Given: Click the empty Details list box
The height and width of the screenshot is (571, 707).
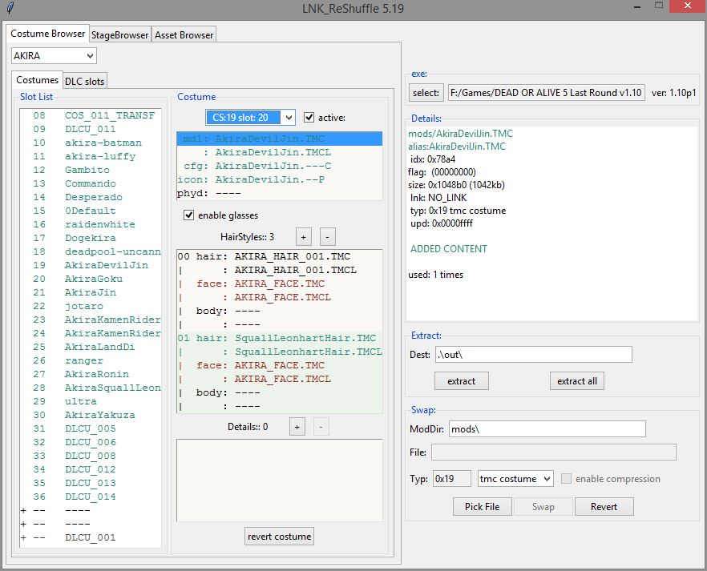Looking at the screenshot, I should click(x=280, y=481).
